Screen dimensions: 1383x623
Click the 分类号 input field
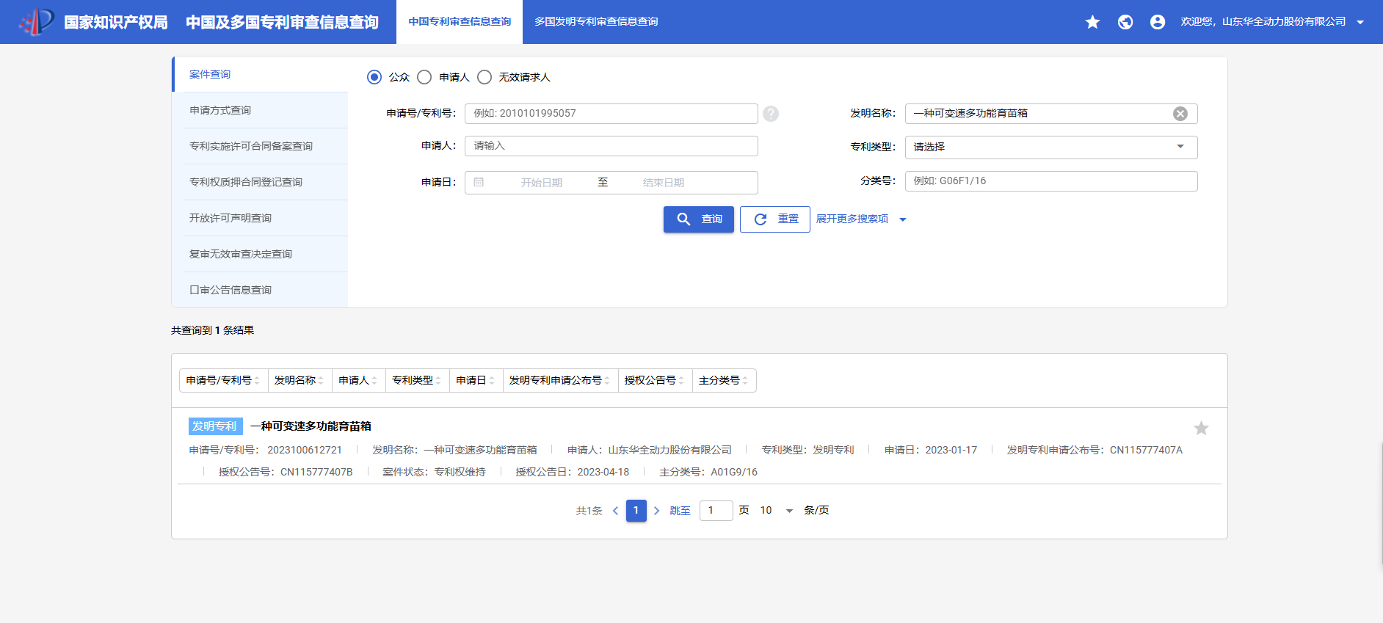pyautogui.click(x=1051, y=181)
